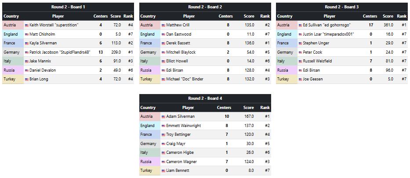Click the flag icon beside Ed Sullivan

click(x=300, y=25)
